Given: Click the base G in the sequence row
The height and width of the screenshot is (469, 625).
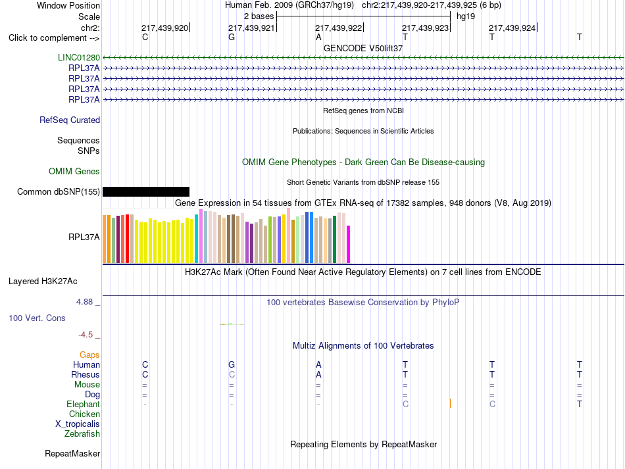Looking at the screenshot, I should [232, 37].
